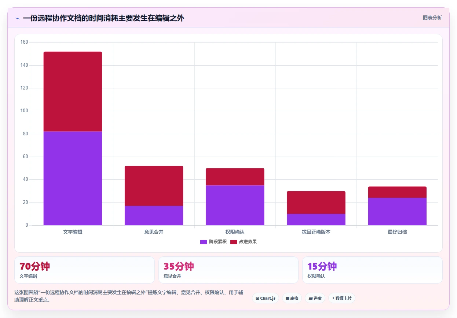Select the 70分钟 stat card

[84, 270]
